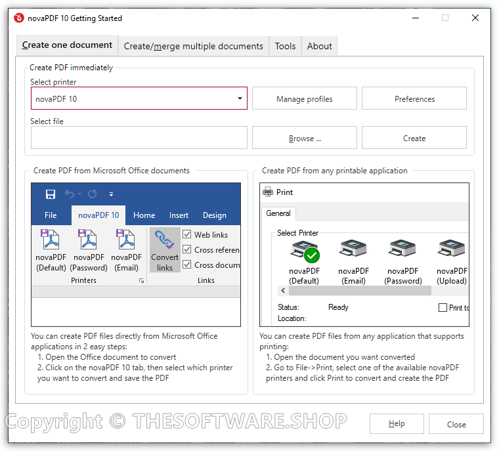Click the printer list scroll-left arrow
Viewport: 499px width, 451px height.
coord(283,290)
